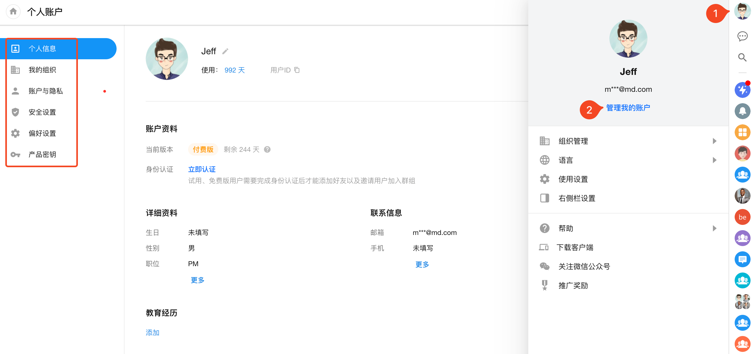The image size is (754, 354).
Task: Click 添加 under 教育经历
Action: click(x=152, y=332)
